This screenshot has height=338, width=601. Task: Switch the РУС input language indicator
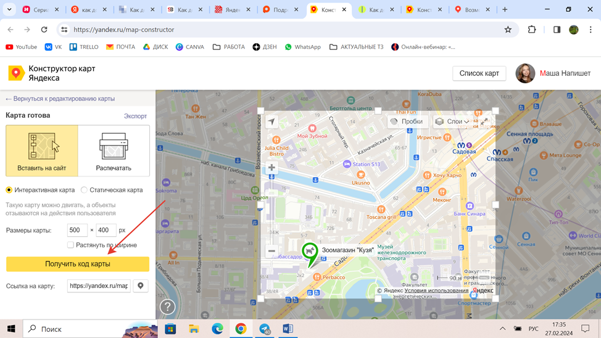533,329
